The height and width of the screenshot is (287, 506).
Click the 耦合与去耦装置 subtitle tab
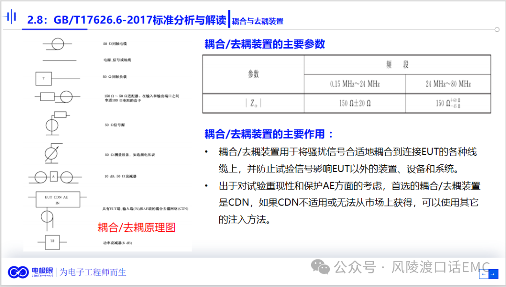(258, 21)
